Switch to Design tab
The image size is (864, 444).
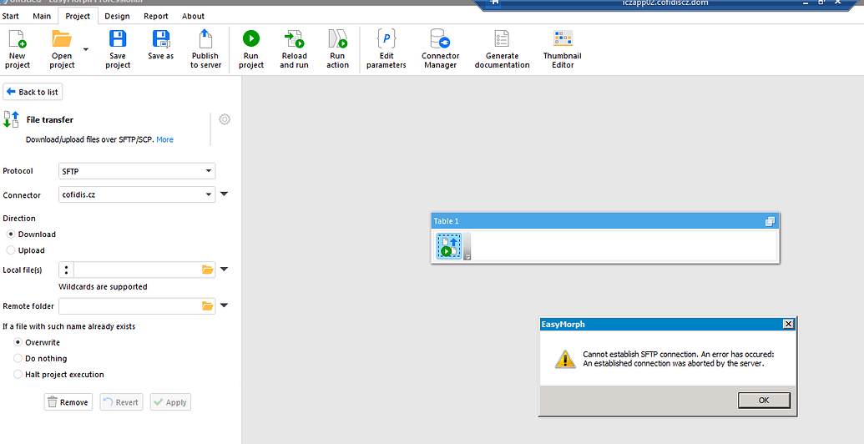117,16
